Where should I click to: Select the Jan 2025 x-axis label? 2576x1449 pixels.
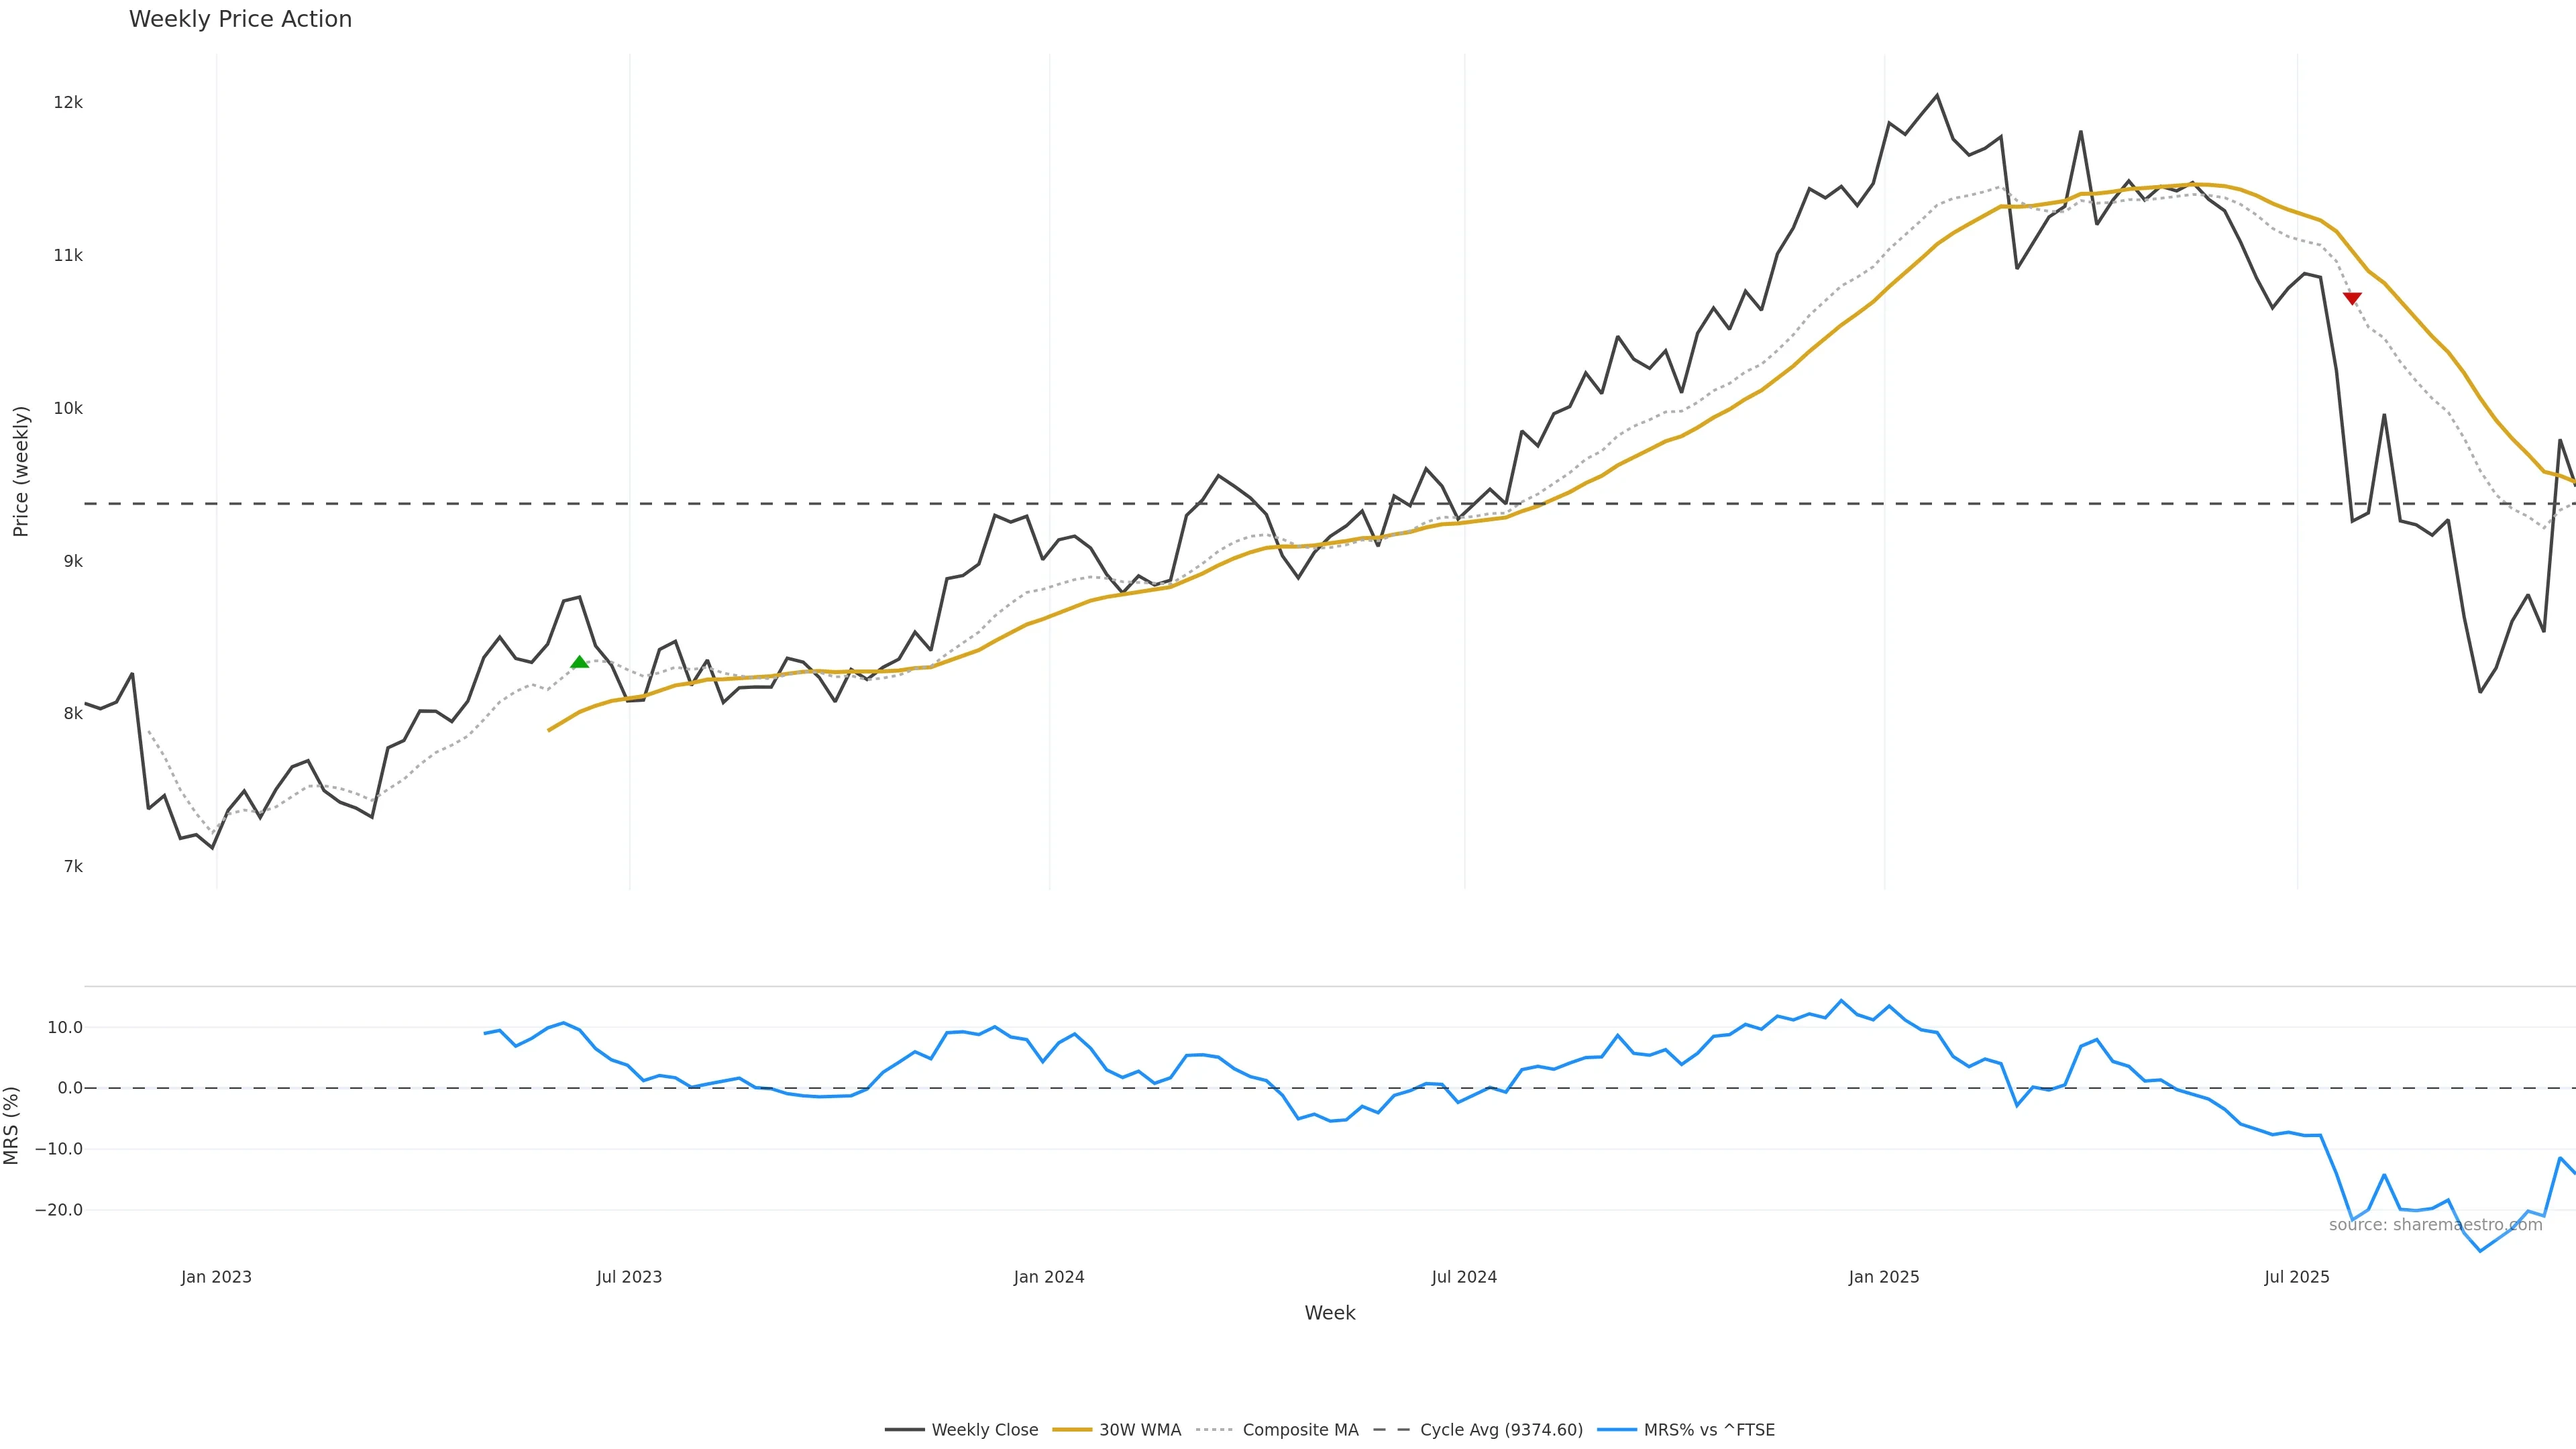click(x=1884, y=1277)
